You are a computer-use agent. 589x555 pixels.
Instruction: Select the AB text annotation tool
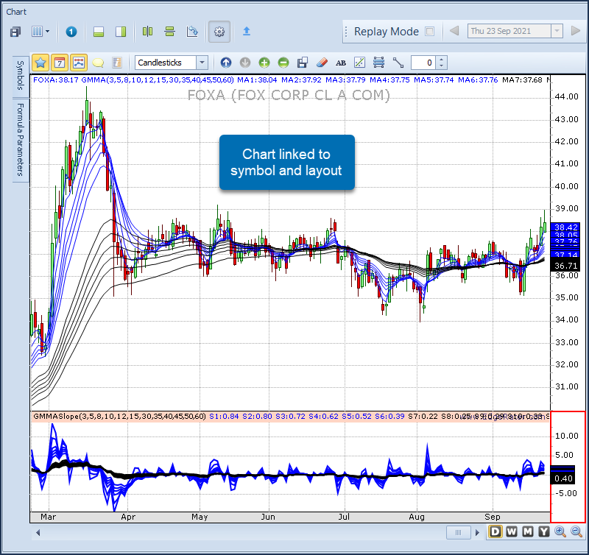pyautogui.click(x=341, y=63)
